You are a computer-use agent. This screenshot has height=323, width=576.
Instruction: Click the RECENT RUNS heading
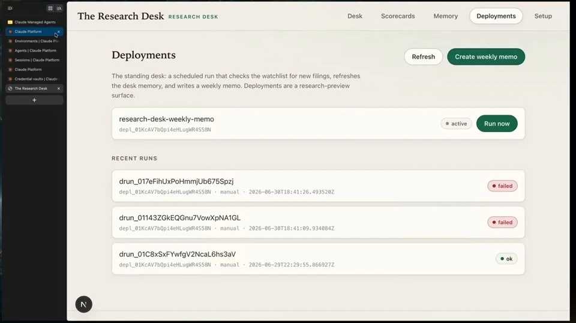pyautogui.click(x=134, y=158)
